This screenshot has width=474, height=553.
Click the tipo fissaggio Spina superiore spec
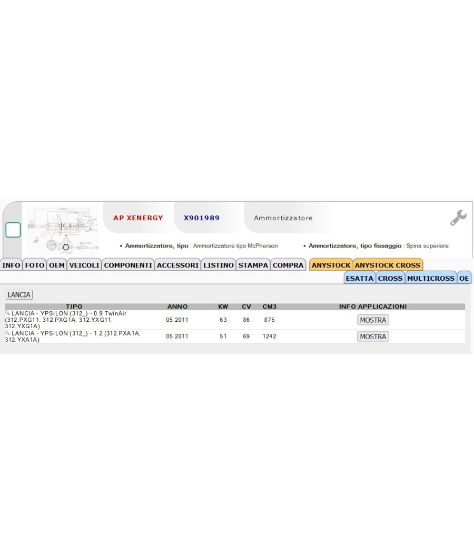(x=379, y=245)
